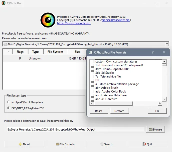This screenshot has height=152, width=172.
Task: Open the cgsecurity.org website link
Action: (74, 23)
